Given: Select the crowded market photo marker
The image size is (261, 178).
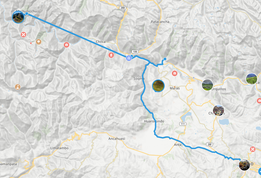Looking at the screenshot, I should click(219, 110).
